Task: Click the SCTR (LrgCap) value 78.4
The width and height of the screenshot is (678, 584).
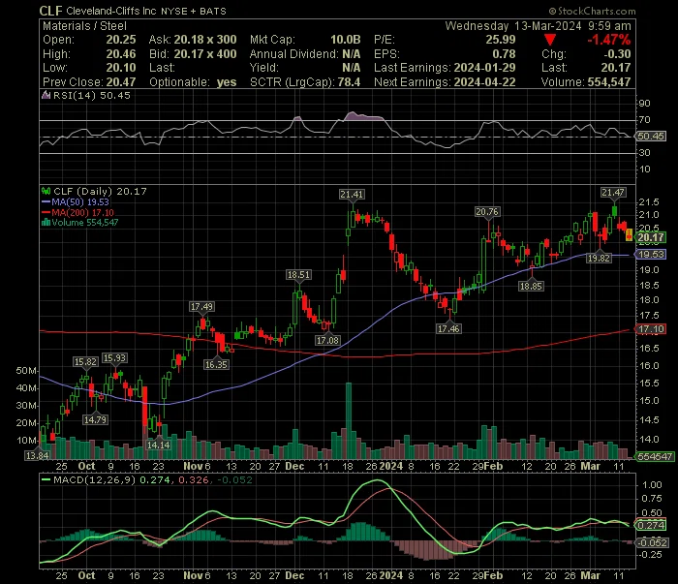Action: point(351,82)
